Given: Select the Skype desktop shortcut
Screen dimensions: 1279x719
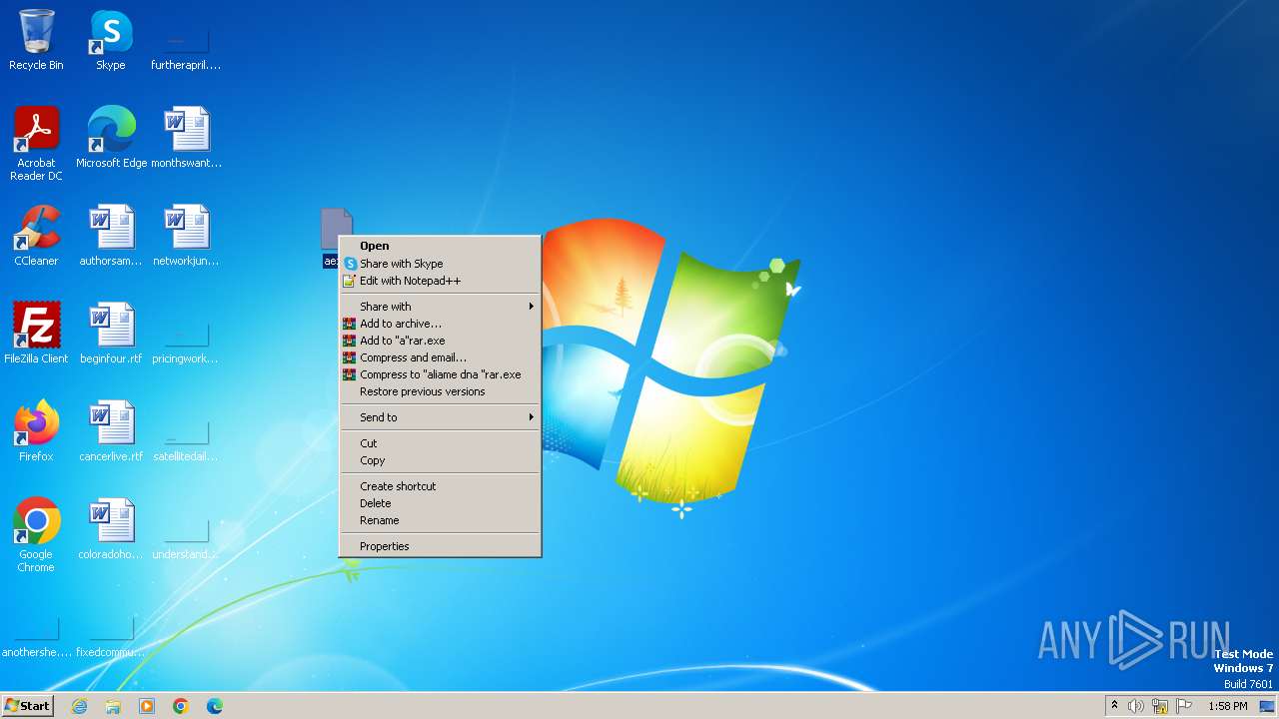Looking at the screenshot, I should [111, 39].
